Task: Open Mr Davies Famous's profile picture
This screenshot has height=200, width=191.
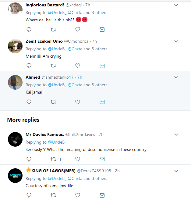Action: [15, 140]
